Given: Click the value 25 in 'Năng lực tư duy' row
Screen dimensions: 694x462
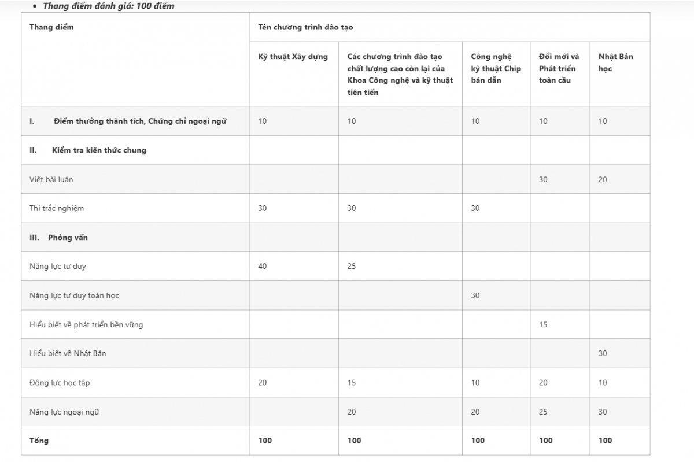Looking at the screenshot, I should pos(352,267).
